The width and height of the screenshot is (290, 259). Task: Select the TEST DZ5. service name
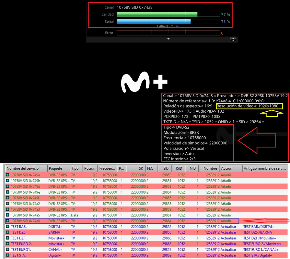[x=18, y=232]
